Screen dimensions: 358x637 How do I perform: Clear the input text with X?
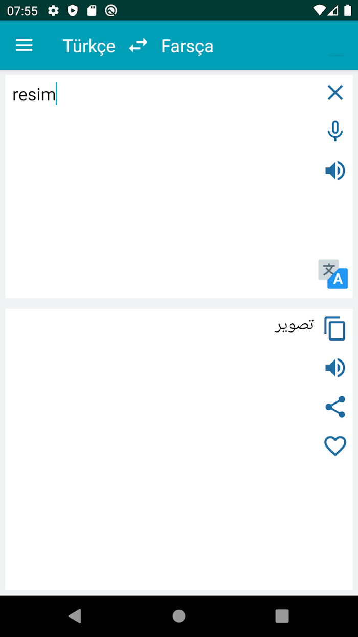335,93
